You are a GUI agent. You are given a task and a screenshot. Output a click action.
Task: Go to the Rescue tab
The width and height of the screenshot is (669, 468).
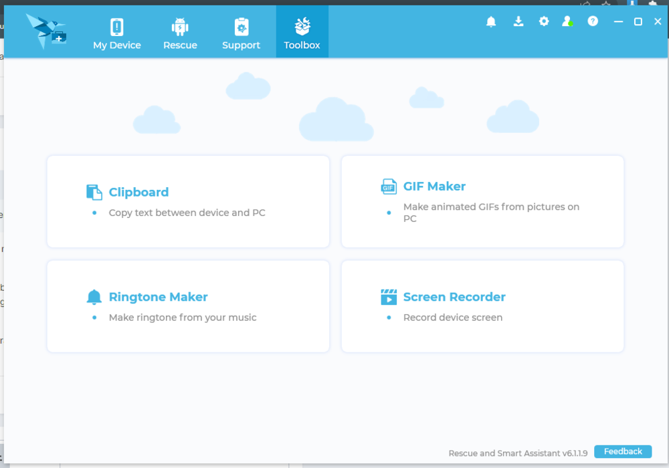click(180, 32)
